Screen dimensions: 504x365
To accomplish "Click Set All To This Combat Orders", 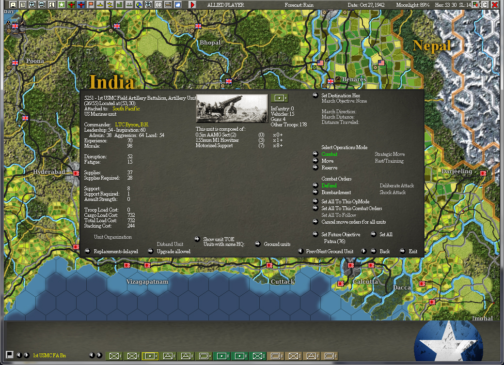I will coord(352,208).
